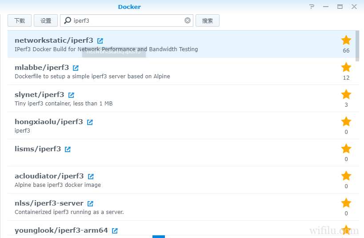Viewport: 364px width, 238px height.
Task: Close the Docker window
Action: tap(354, 7)
